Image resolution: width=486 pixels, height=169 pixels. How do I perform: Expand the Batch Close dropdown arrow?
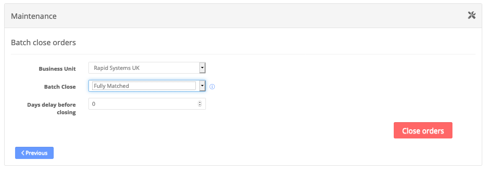coord(202,86)
